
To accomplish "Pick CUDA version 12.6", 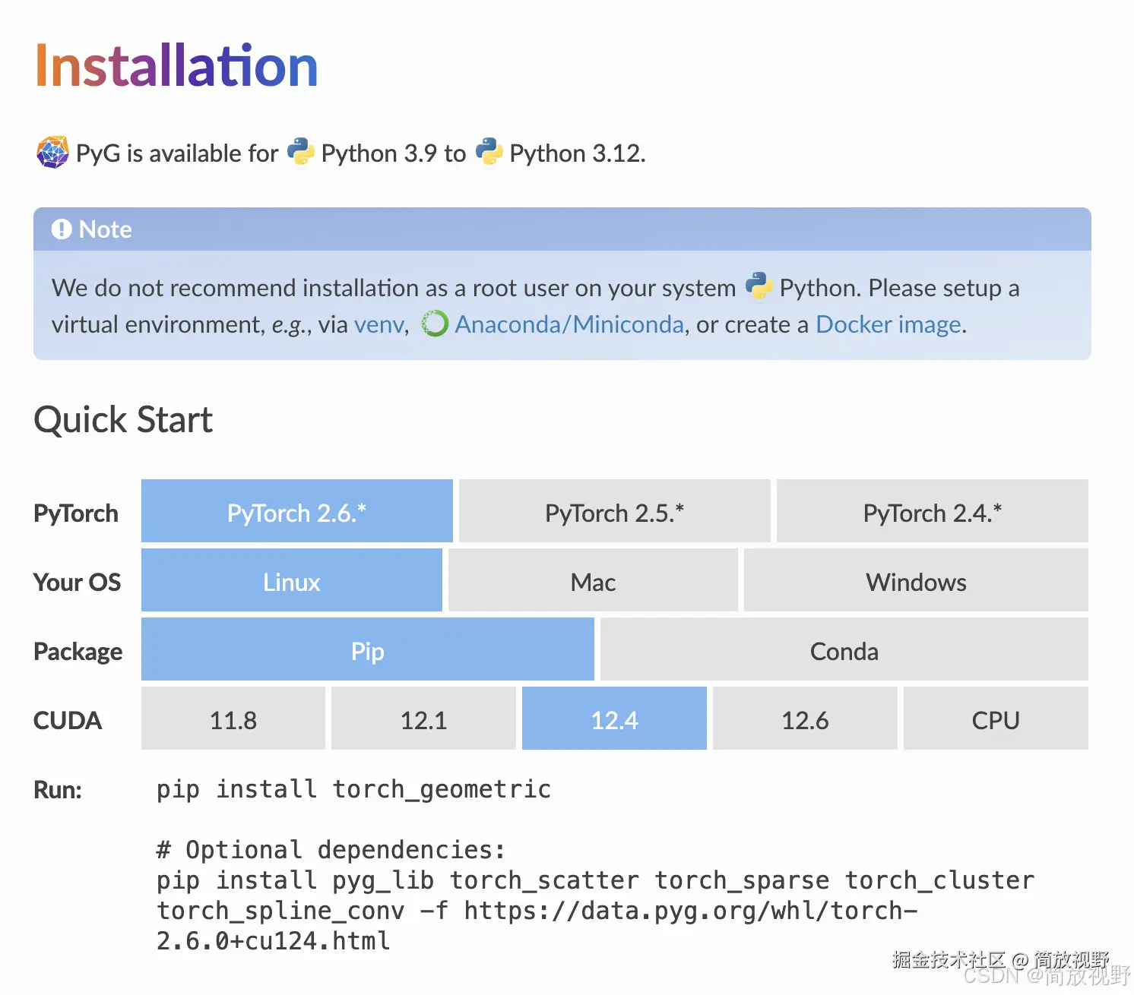I will 806,719.
